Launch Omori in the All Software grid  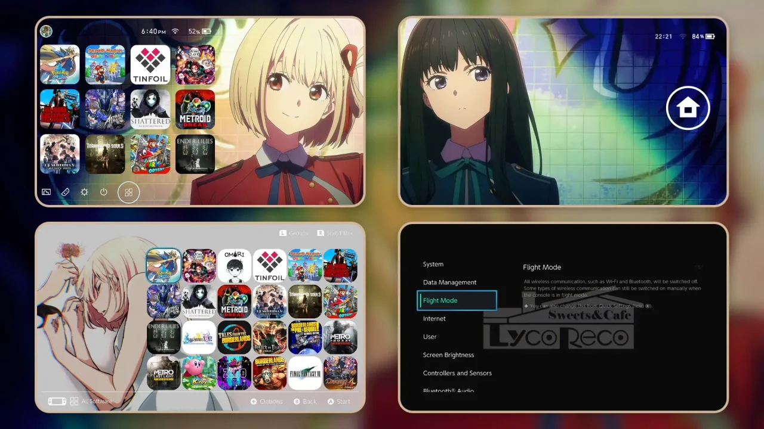(x=235, y=266)
